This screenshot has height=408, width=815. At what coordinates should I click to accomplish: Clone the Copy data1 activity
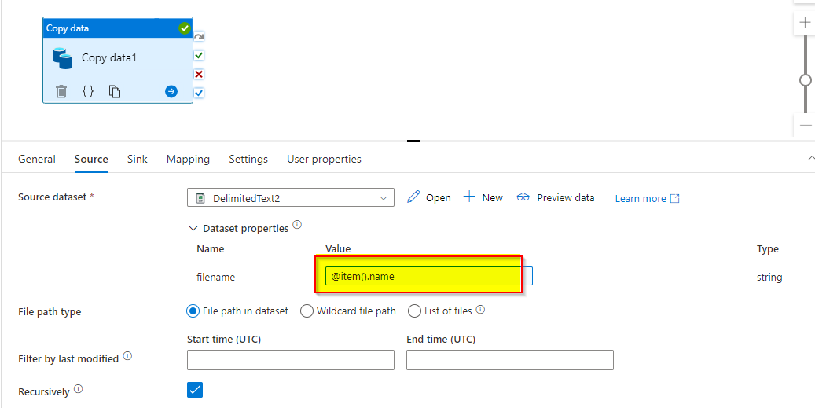(114, 91)
